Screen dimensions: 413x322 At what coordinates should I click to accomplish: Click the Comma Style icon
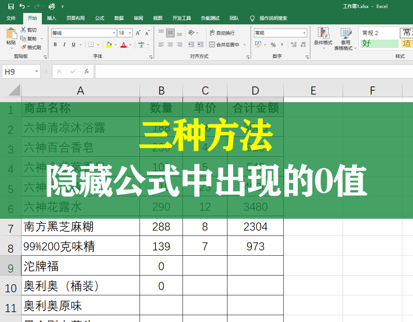pyautogui.click(x=282, y=45)
